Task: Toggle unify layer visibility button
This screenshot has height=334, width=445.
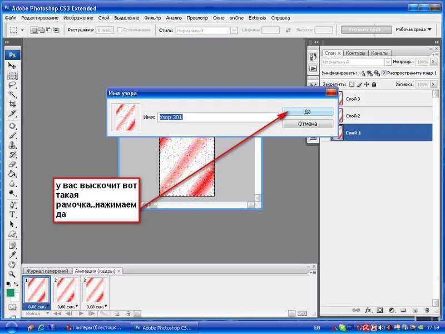Action: click(369, 73)
